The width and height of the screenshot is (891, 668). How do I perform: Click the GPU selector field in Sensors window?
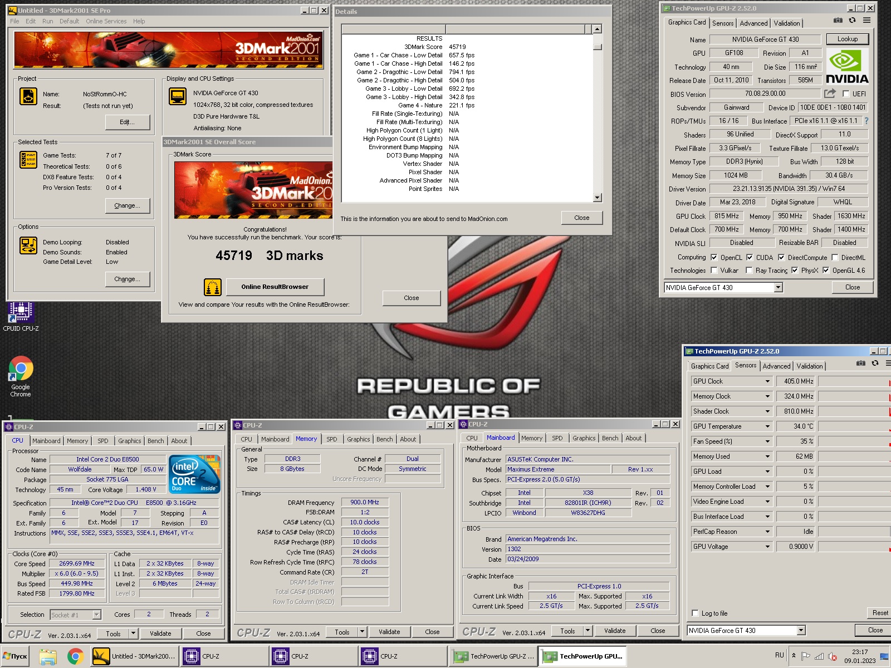point(746,630)
